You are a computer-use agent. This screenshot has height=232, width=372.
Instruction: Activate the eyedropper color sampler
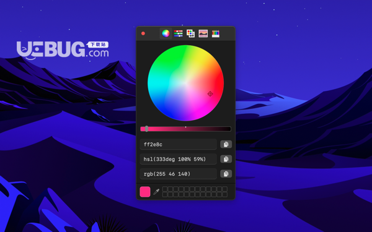[156, 192]
